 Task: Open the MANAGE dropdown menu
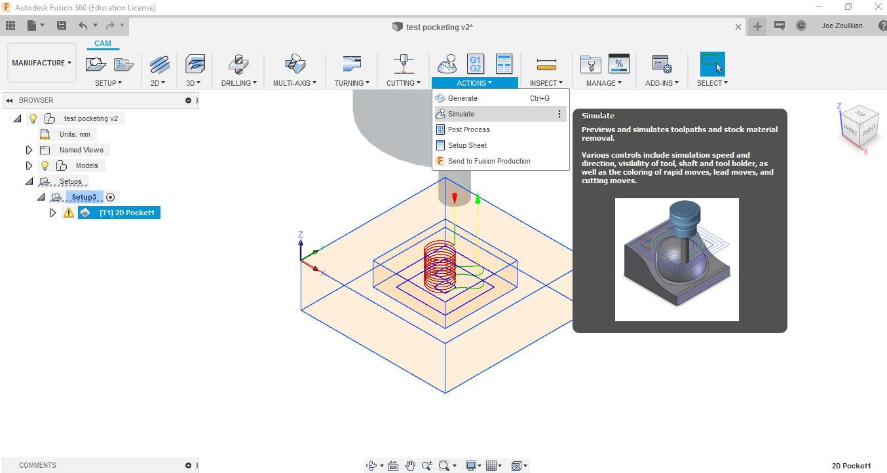pos(604,83)
